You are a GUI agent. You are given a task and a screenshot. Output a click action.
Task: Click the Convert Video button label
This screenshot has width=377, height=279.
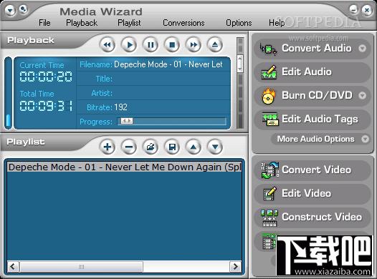click(316, 170)
